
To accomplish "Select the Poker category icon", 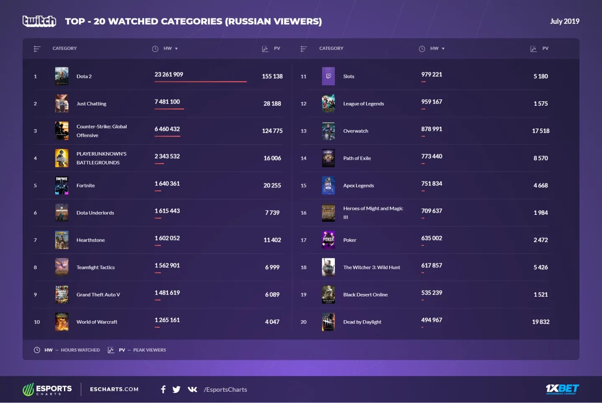I will click(x=329, y=240).
